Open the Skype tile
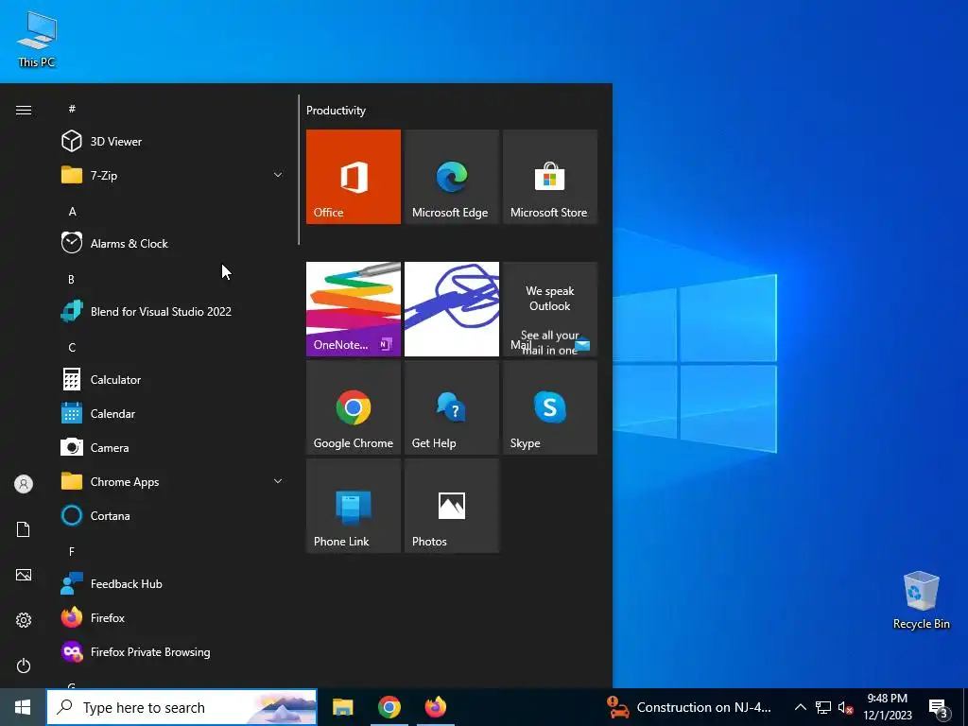The width and height of the screenshot is (968, 726). click(550, 407)
